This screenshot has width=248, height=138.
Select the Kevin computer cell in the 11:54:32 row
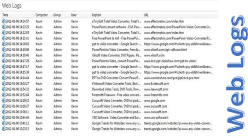tap(39, 89)
